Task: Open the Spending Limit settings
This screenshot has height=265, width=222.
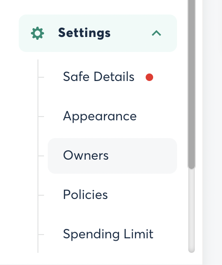Action: tap(108, 234)
